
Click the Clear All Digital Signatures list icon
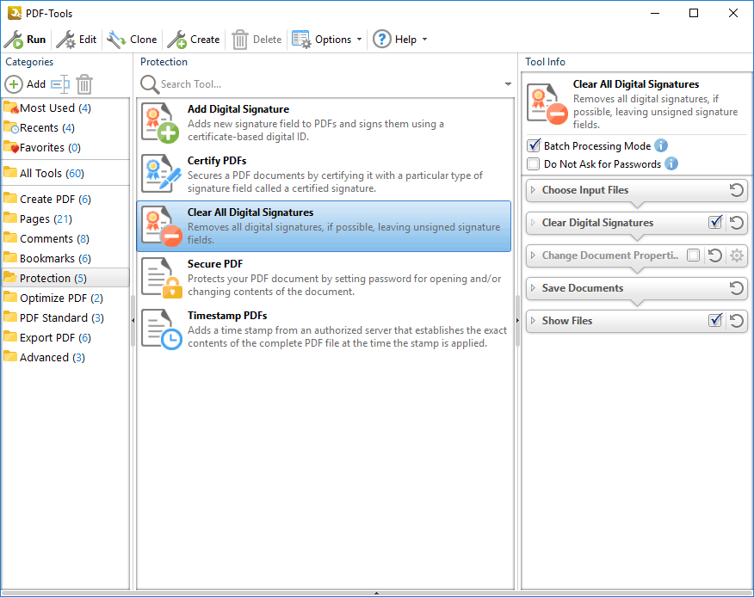[162, 226]
